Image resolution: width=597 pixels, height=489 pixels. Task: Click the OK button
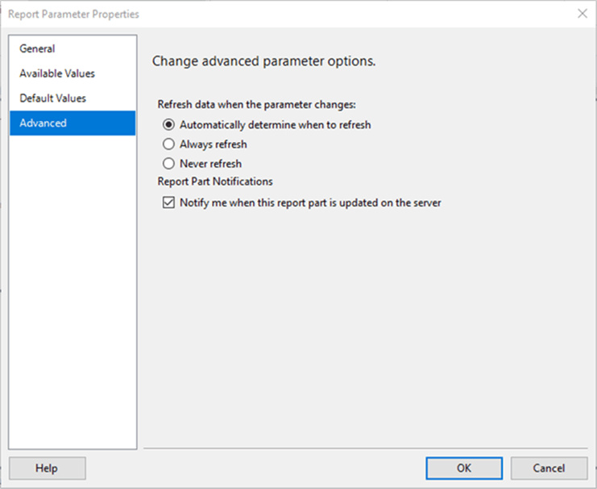coord(464,468)
